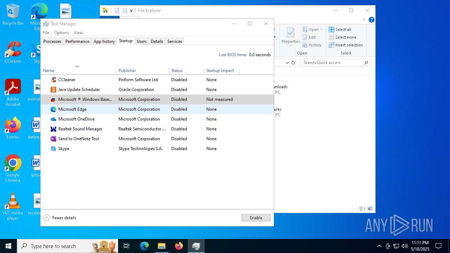The height and width of the screenshot is (253, 450).
Task: Open address bar history dropdown in File Explorer
Action: (x=287, y=63)
